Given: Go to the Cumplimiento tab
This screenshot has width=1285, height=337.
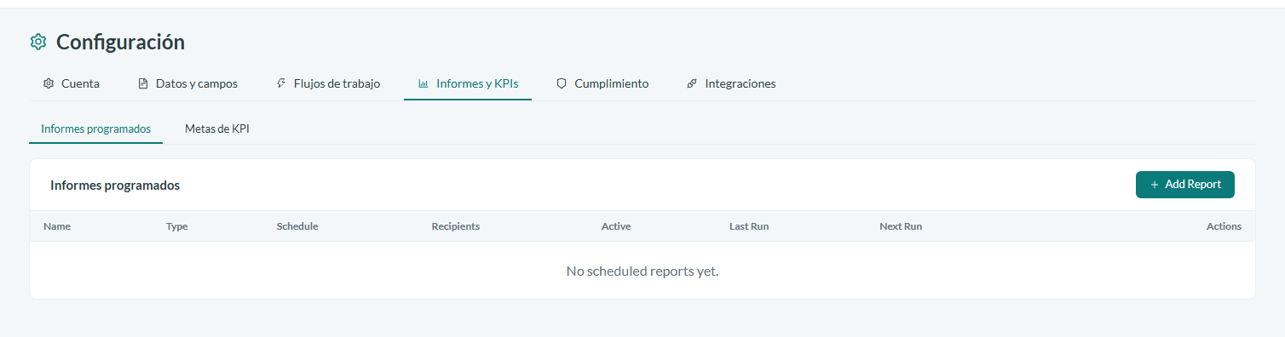Looking at the screenshot, I should (602, 83).
